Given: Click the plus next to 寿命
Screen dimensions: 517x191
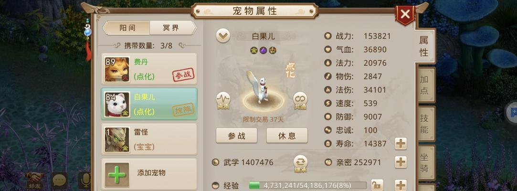Looking at the screenshot, I should (401, 144).
